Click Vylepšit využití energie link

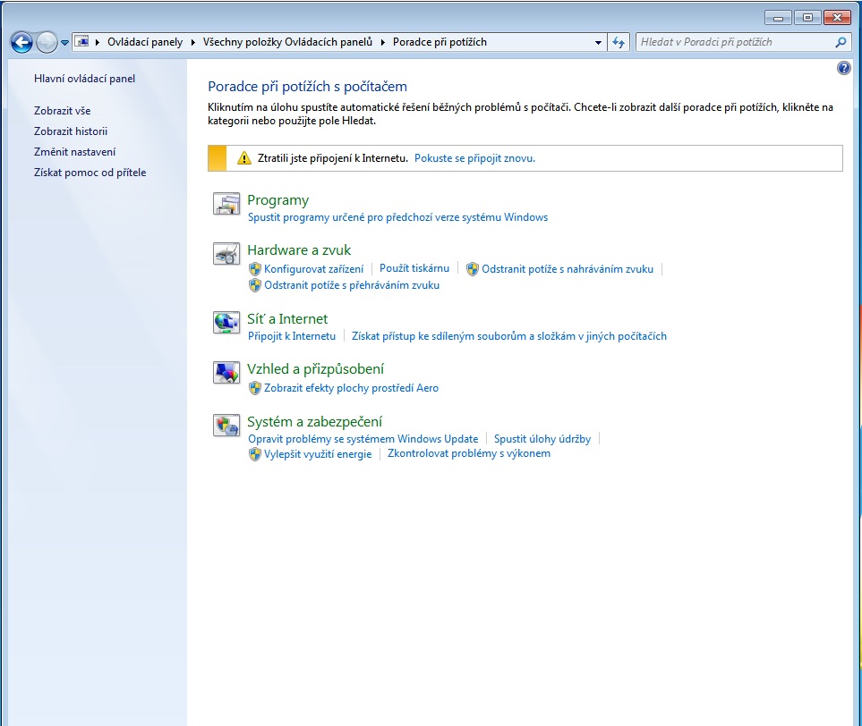(319, 454)
